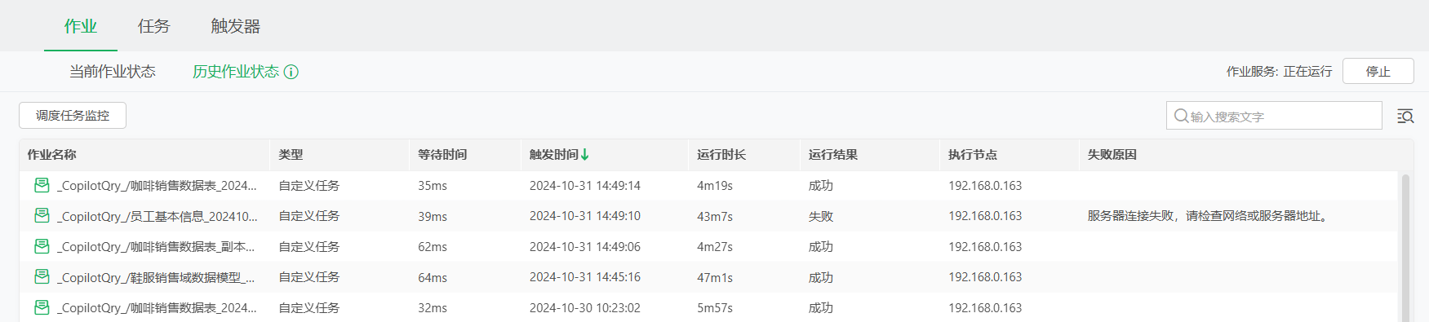This screenshot has width=1429, height=322.
Task: Select trigger time 2024-10-31 14:49:10
Action: click(x=585, y=216)
